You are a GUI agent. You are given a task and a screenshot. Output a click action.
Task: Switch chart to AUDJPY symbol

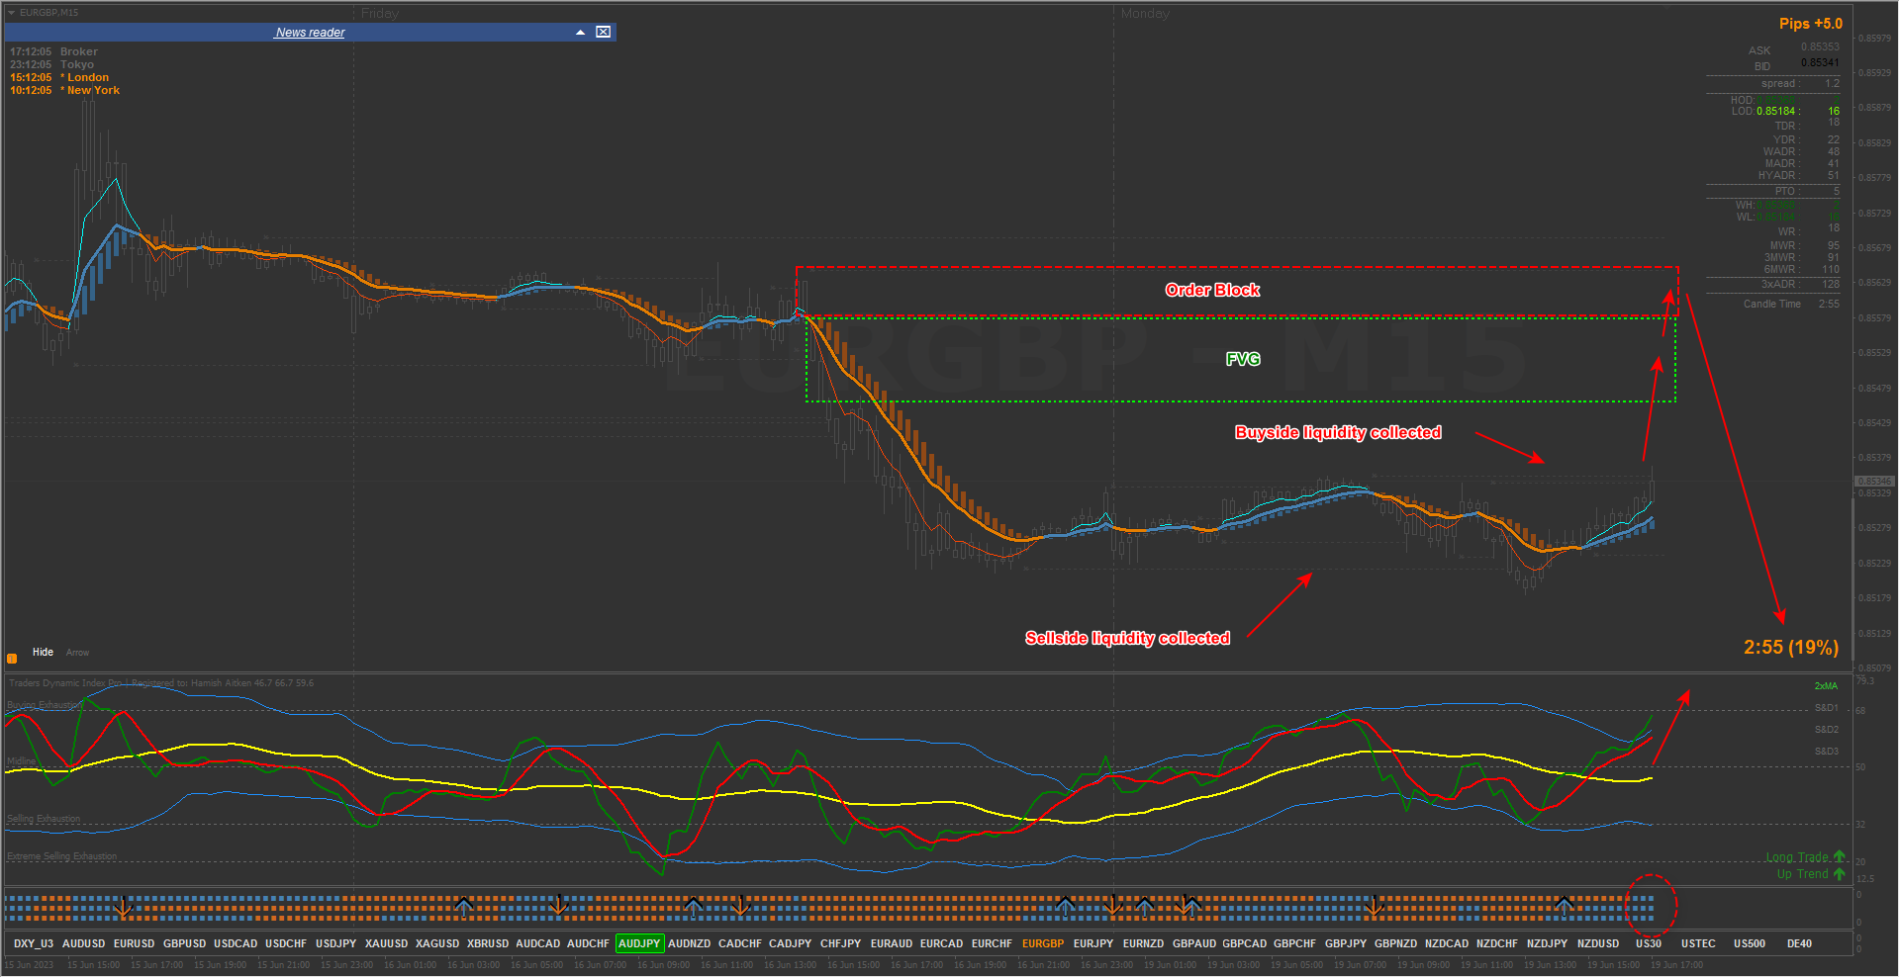pyautogui.click(x=639, y=943)
